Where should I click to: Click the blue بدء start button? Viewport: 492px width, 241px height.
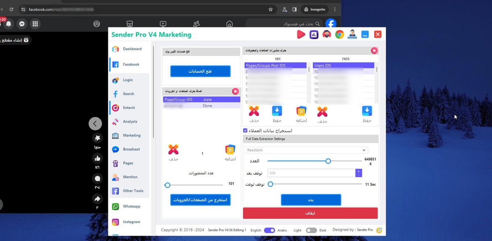pyautogui.click(x=311, y=200)
